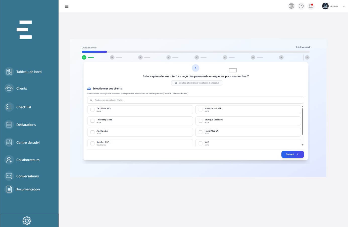The height and width of the screenshot is (227, 348).
Task: Tick the AgriVert SA checkbox
Action: click(92, 132)
